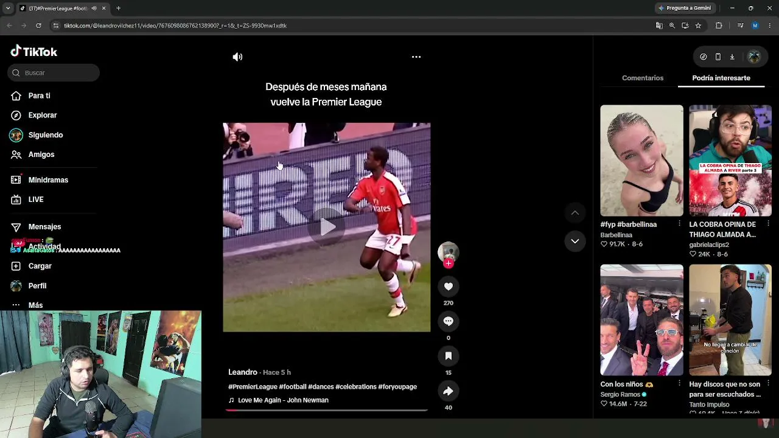This screenshot has width=779, height=438.
Task: Go to the previous video with the up arrow
Action: click(x=575, y=212)
